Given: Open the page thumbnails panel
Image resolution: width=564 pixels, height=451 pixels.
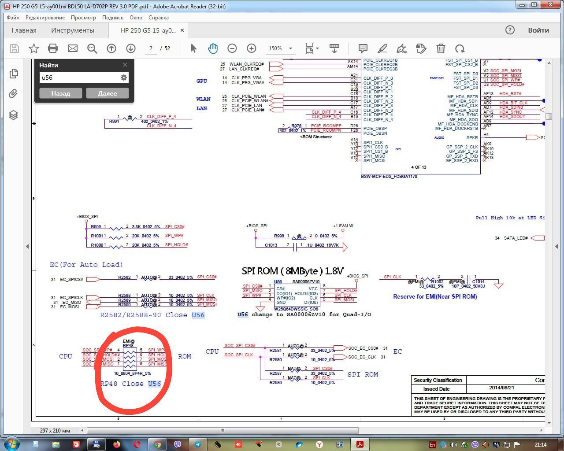Looking at the screenshot, I should point(14,74).
